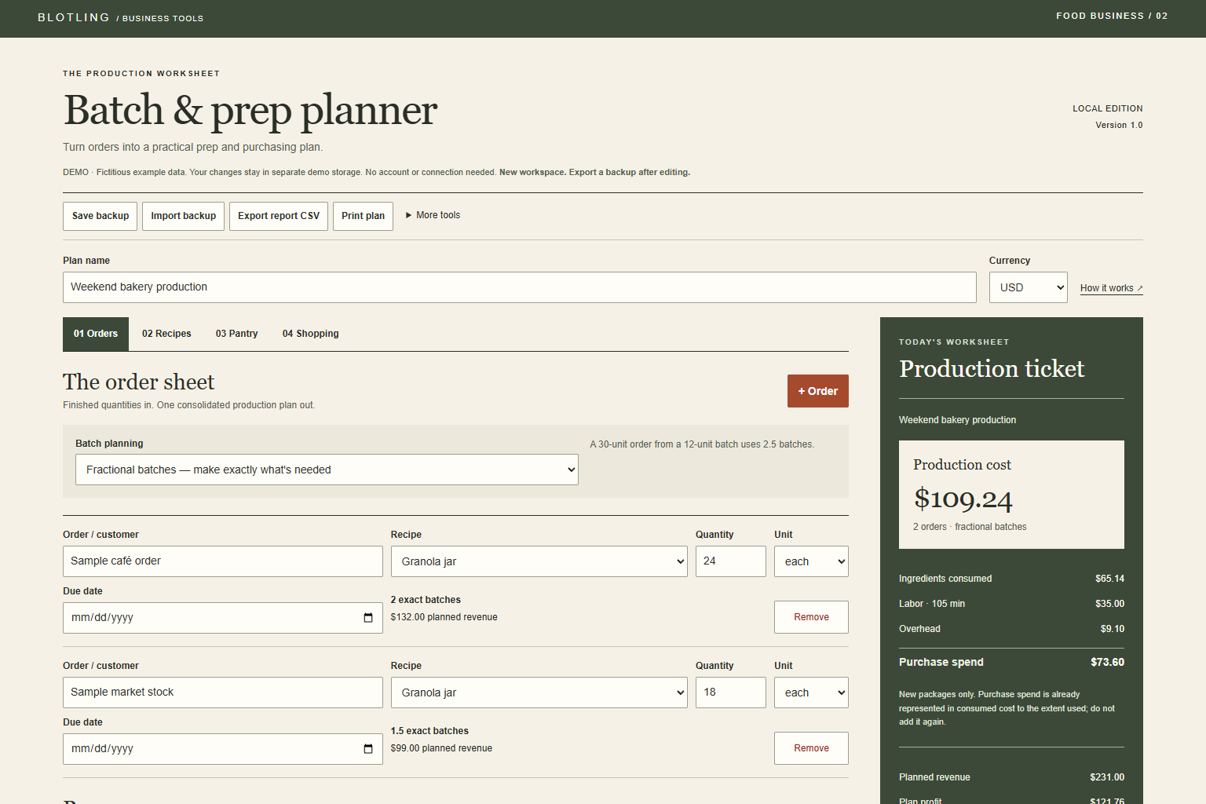The height and width of the screenshot is (804, 1206).
Task: Click the Purchase spend $73.60 amount
Action: [1107, 662]
